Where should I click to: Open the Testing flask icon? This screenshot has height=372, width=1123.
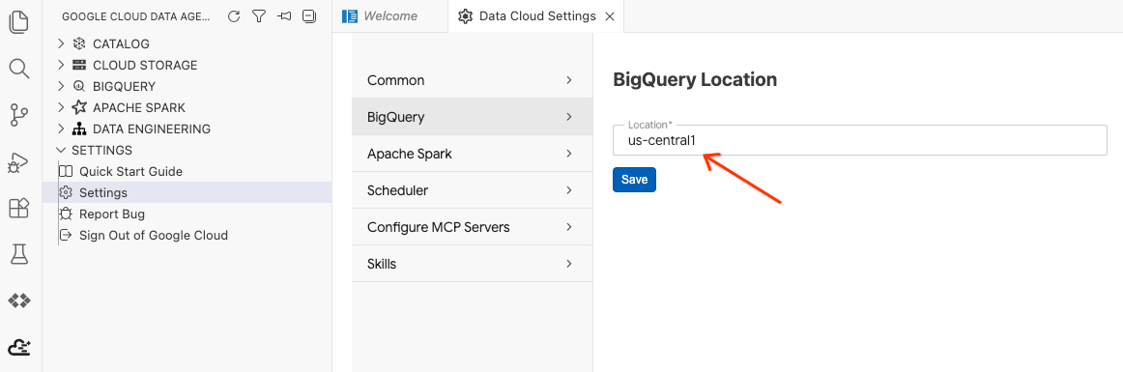coord(19,254)
